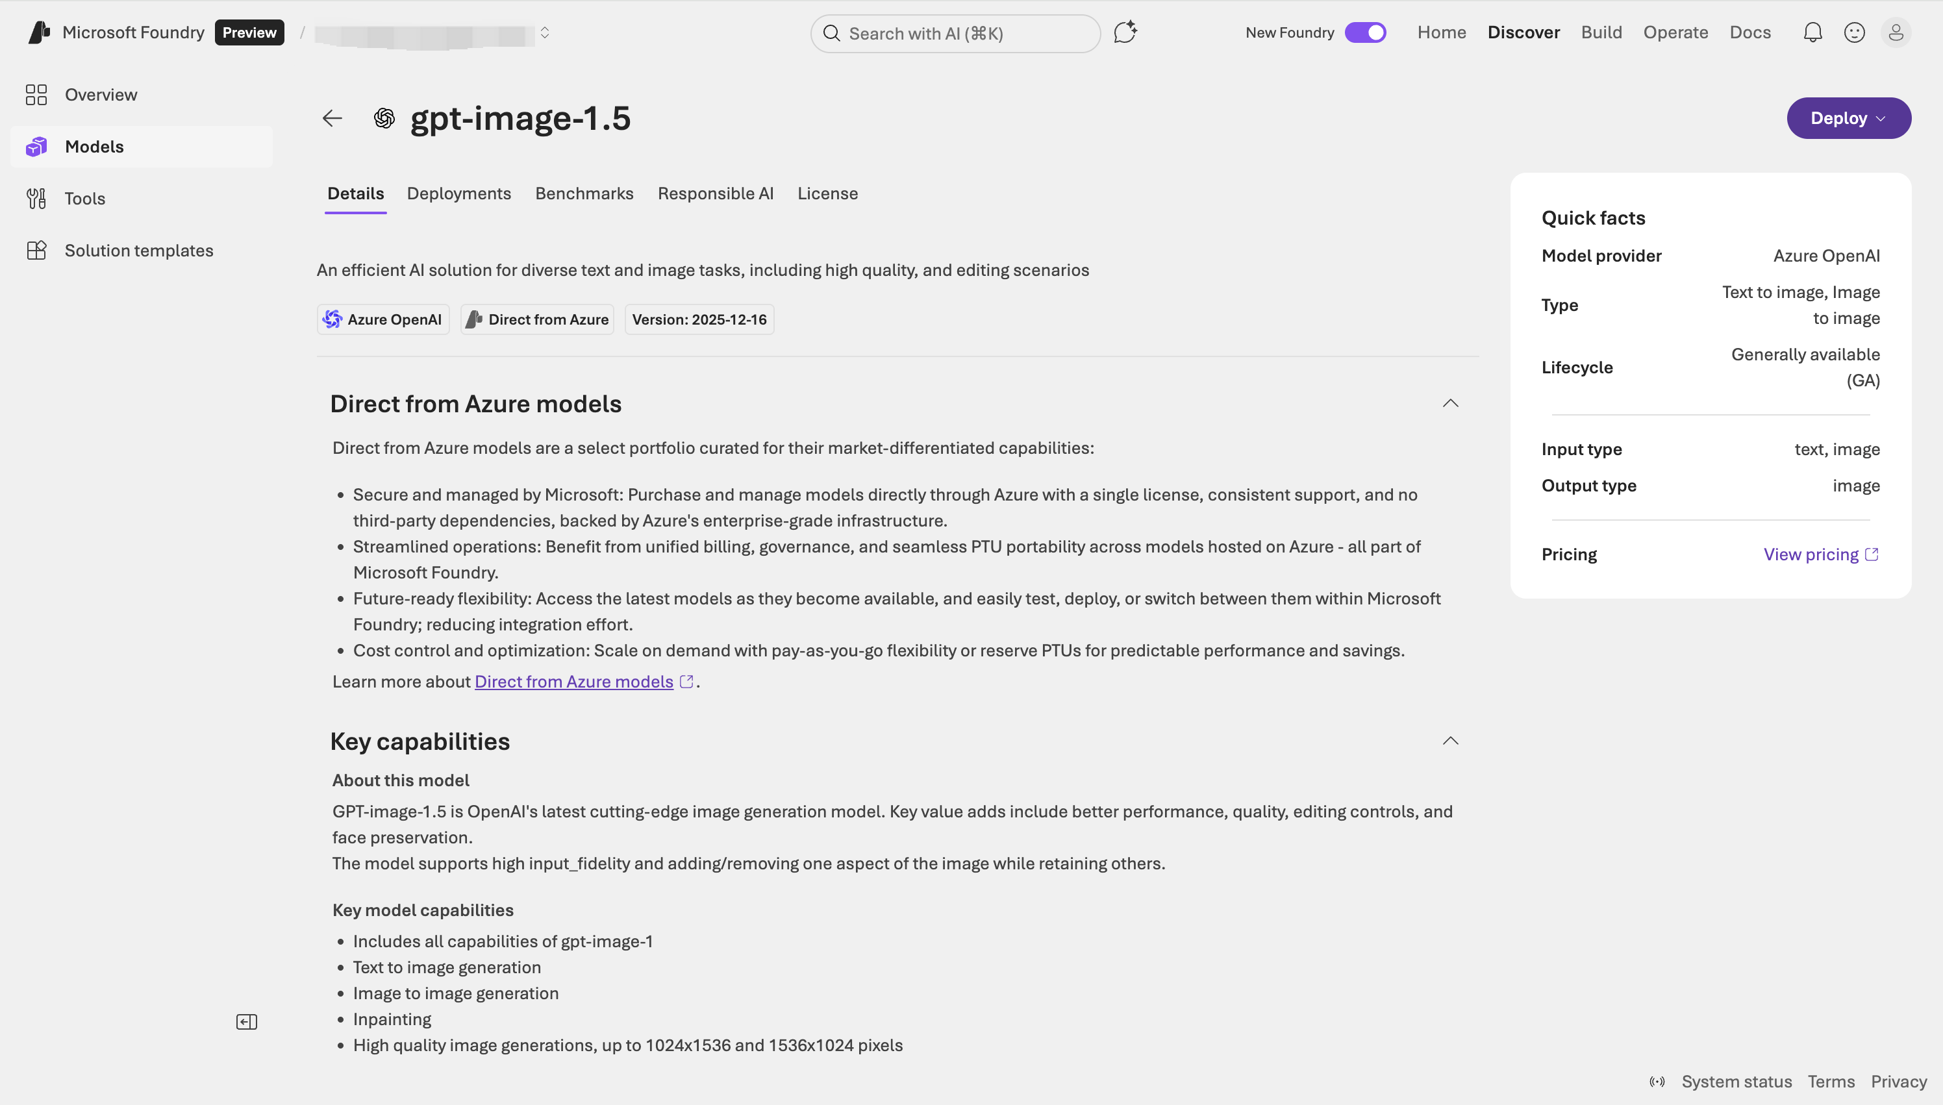
Task: Launch the Copilot chat icon beside search
Action: click(x=1125, y=32)
